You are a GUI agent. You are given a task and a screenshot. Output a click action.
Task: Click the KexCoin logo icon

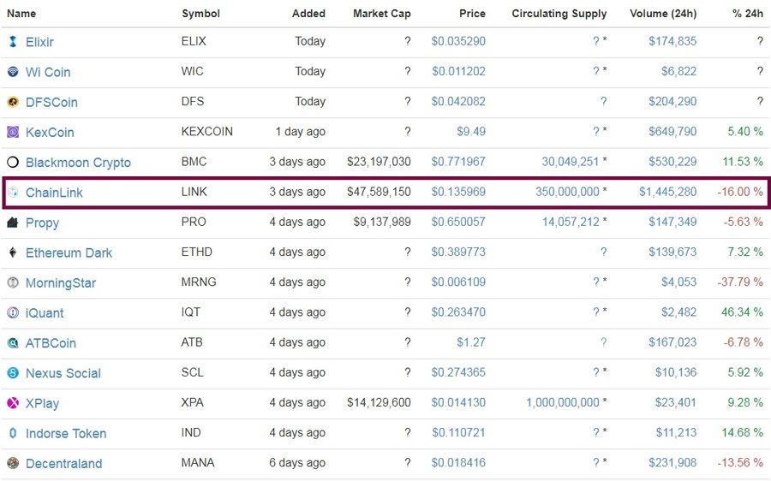point(13,132)
